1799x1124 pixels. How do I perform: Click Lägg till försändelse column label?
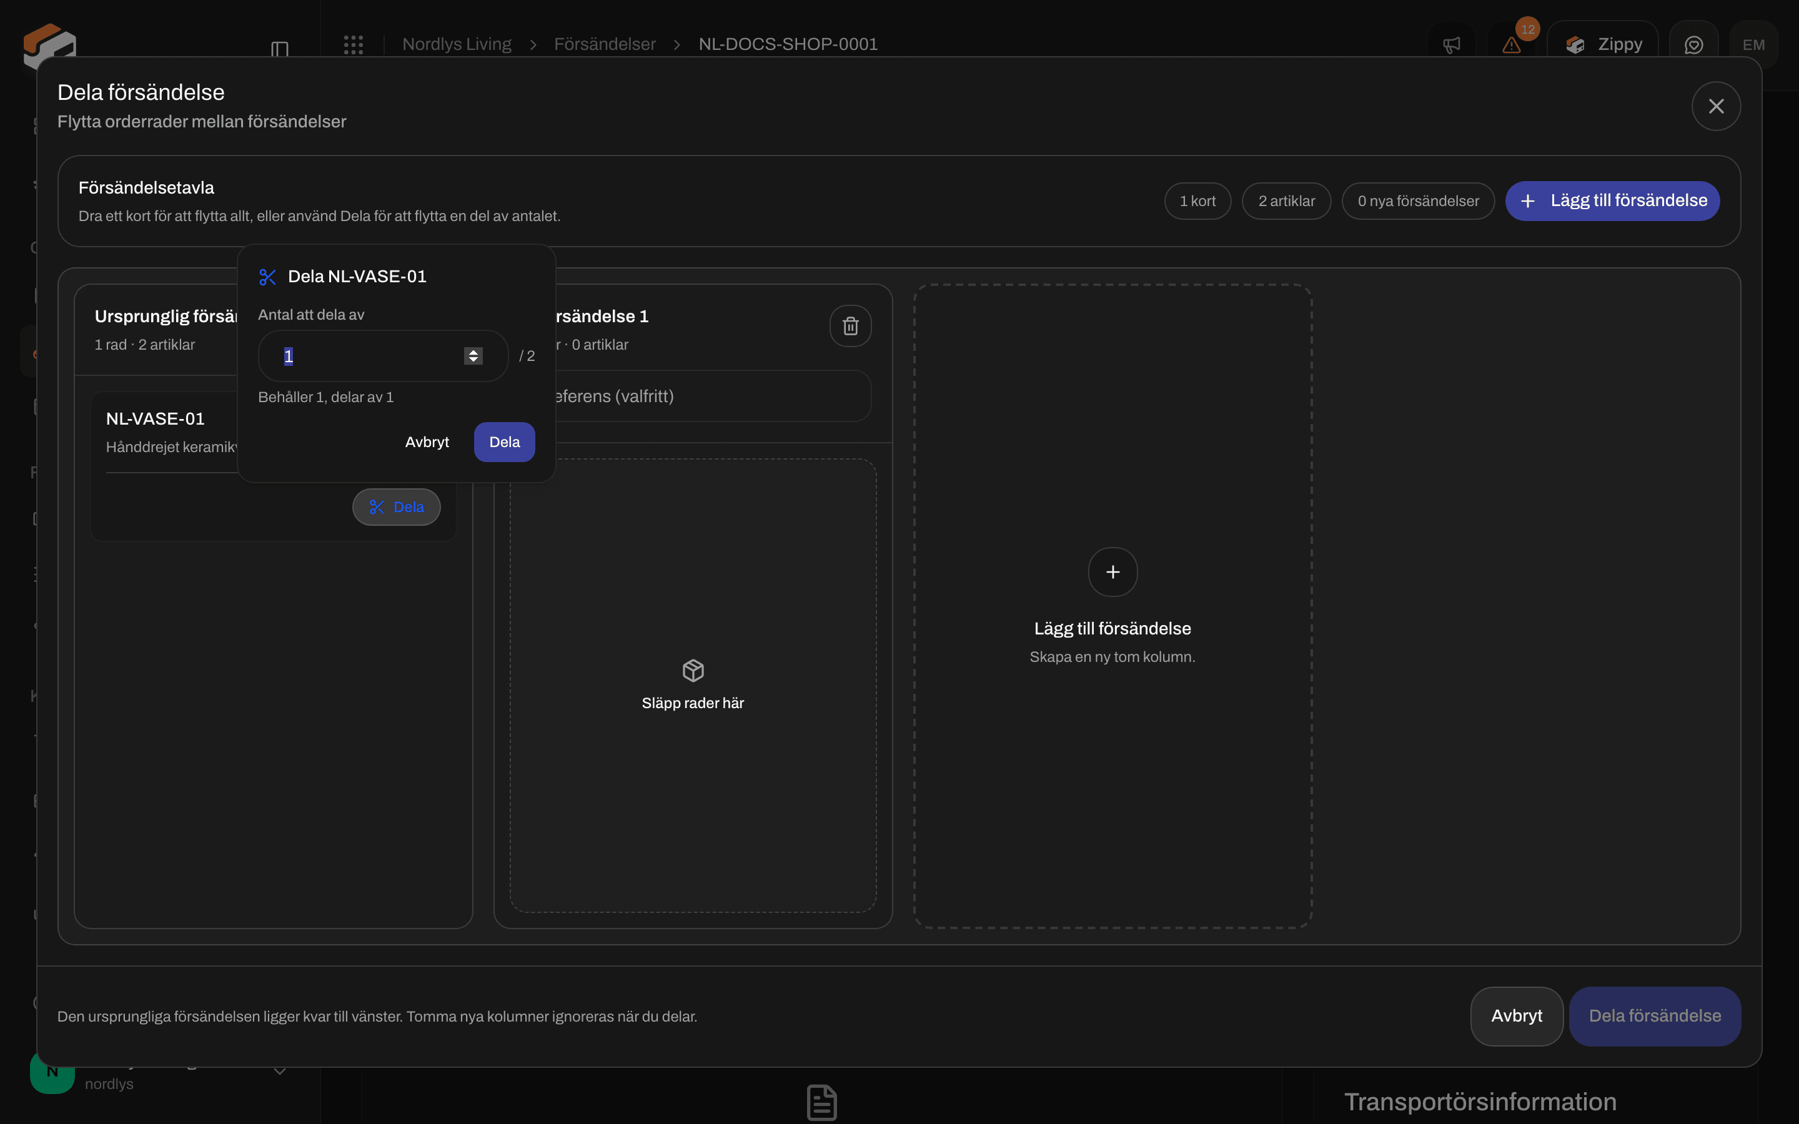[x=1112, y=629]
